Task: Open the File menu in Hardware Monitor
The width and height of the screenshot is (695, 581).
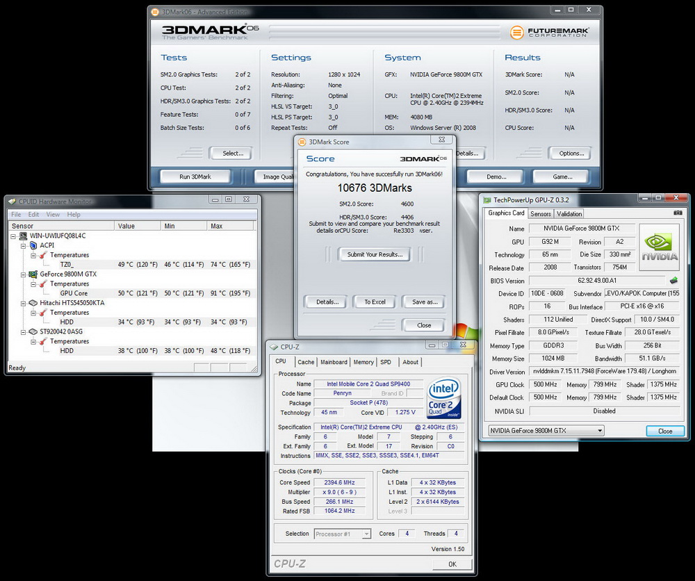Action: tap(16, 215)
